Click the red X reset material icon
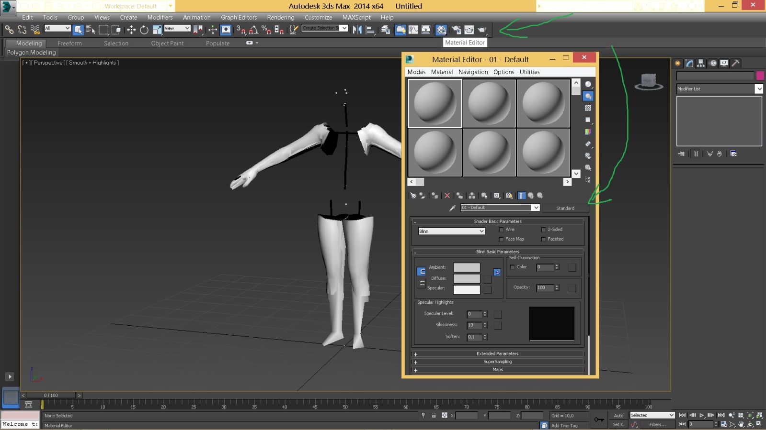Screen dimensions: 766x430 [447, 196]
